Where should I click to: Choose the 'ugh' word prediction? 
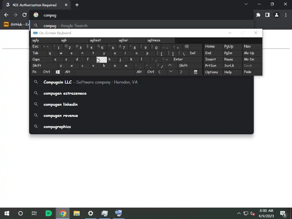click(x=74, y=40)
